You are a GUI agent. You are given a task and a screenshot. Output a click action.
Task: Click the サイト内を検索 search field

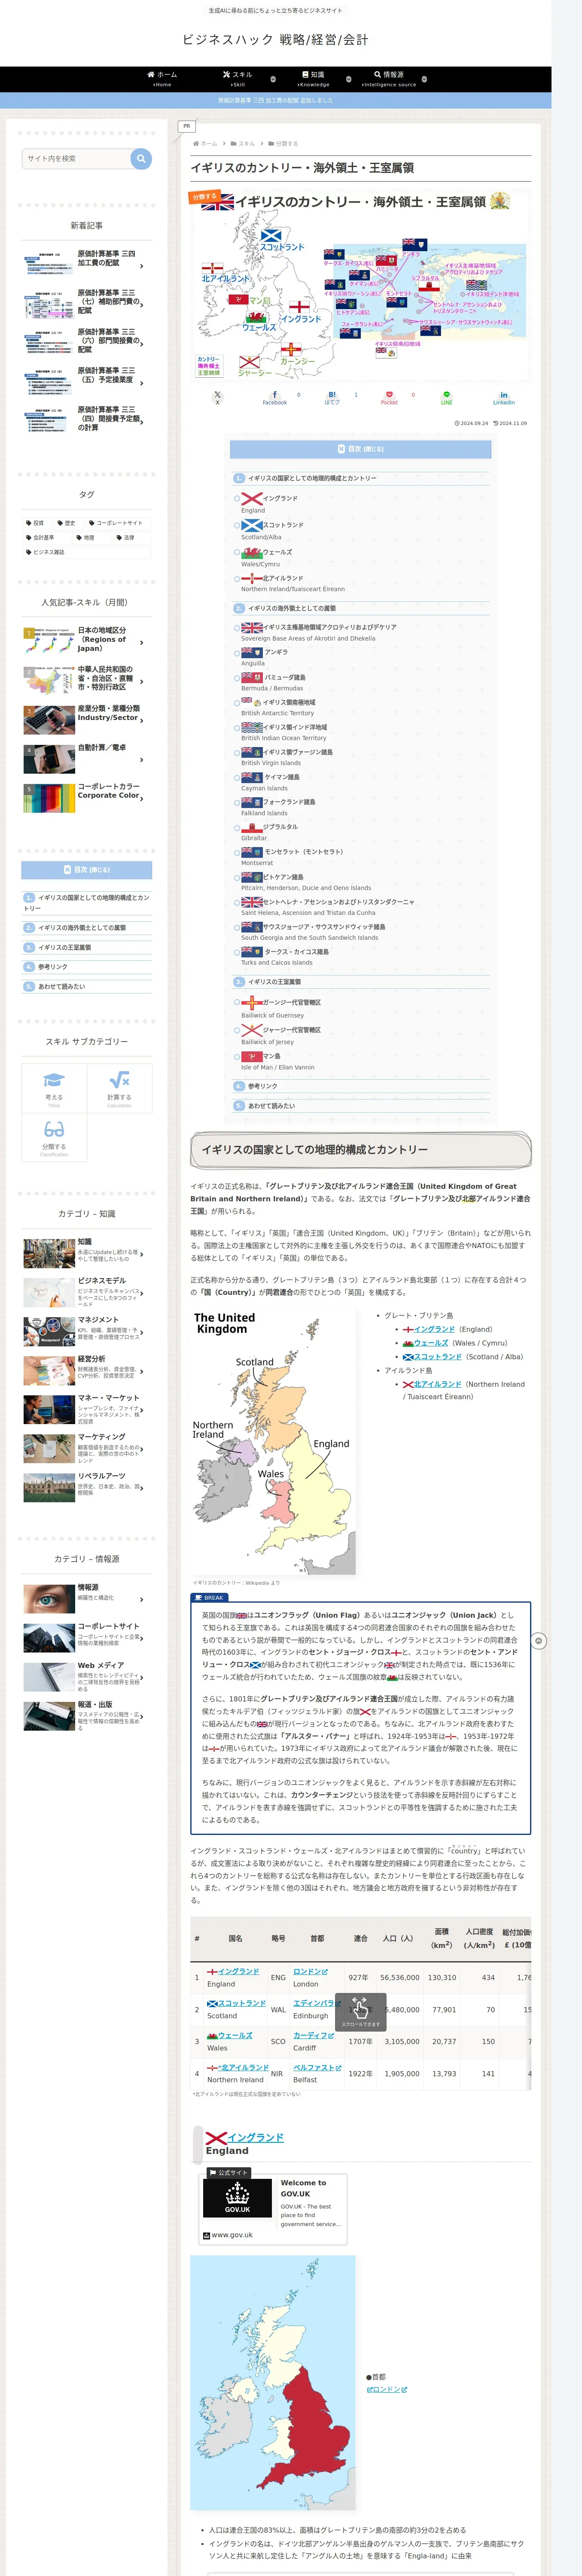[77, 159]
